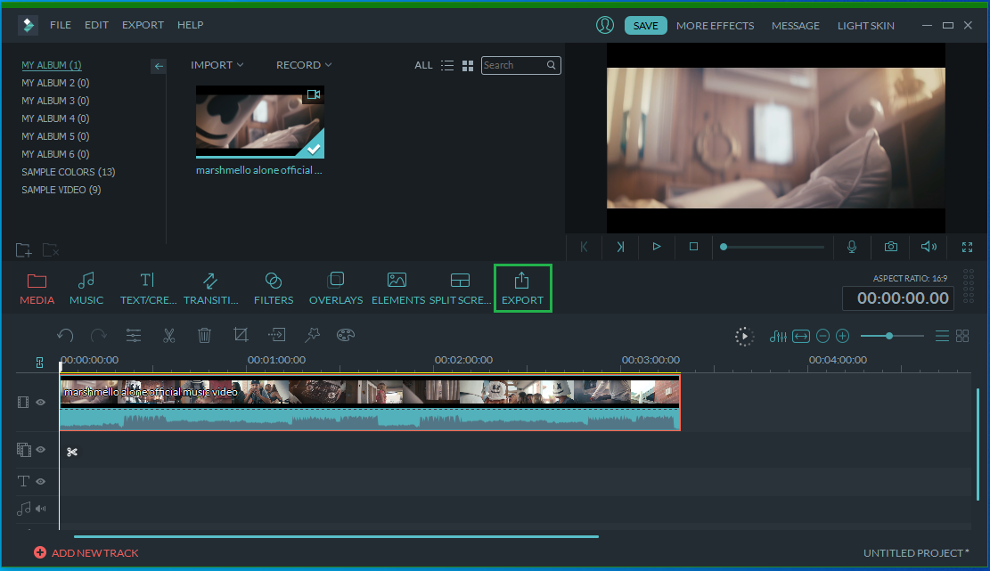Toggle visibility of main video track
Screen dimensions: 990x571
tap(40, 402)
